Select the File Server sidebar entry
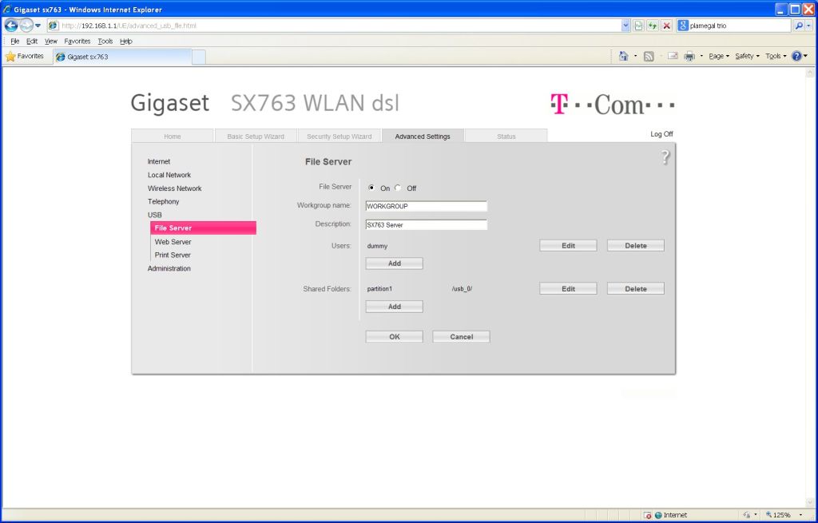Screen dimensions: 818x523 click(203, 228)
